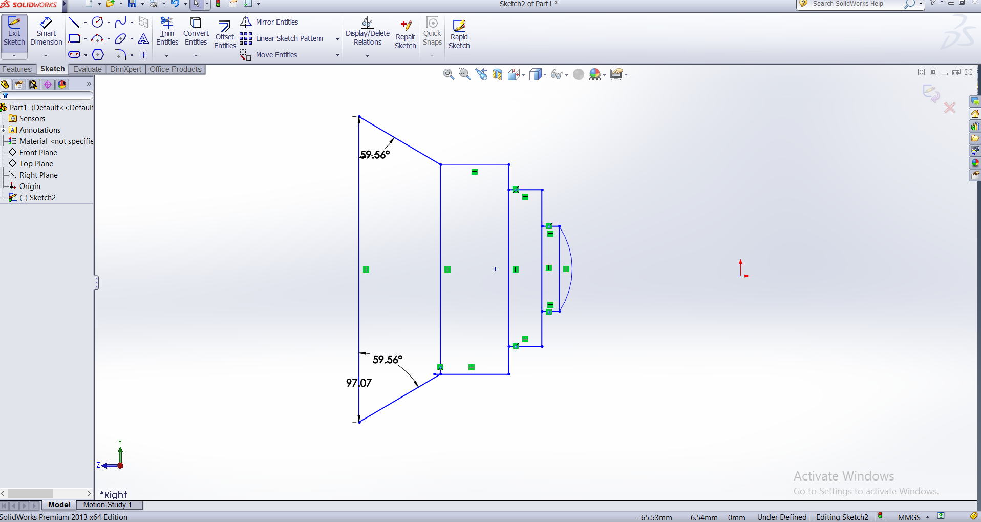Click the Rebuild traffic light icon
Image resolution: width=981 pixels, height=522 pixels.
(x=218, y=4)
